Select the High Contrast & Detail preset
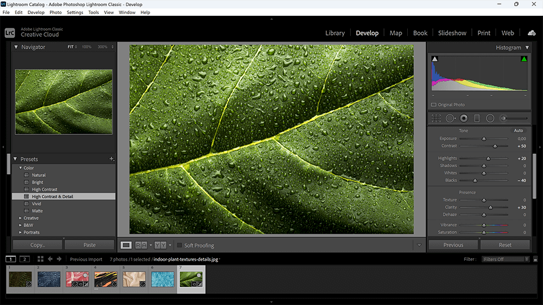Viewport: 543px width, 305px height. 64,197
